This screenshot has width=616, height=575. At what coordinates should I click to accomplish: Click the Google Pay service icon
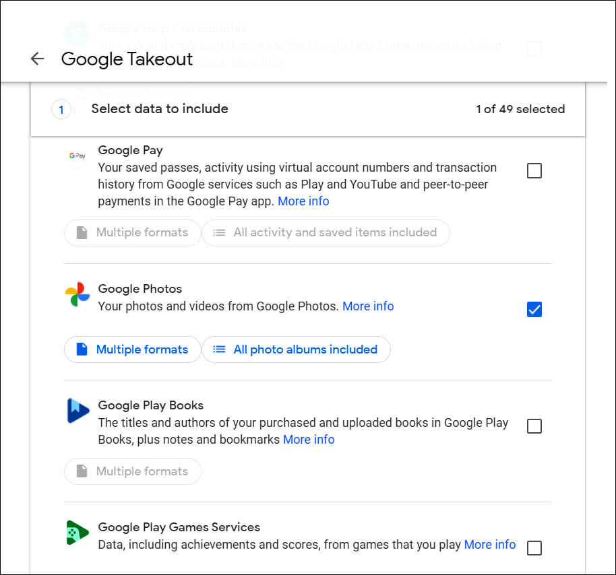click(x=77, y=156)
